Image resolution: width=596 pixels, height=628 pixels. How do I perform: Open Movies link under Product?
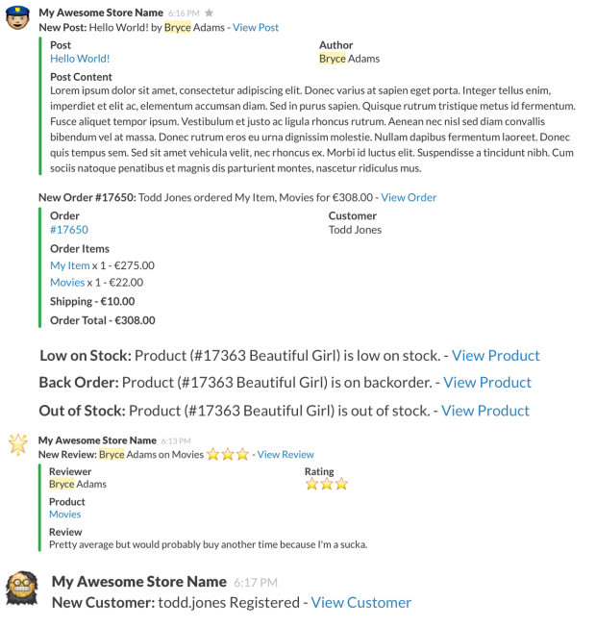(65, 515)
